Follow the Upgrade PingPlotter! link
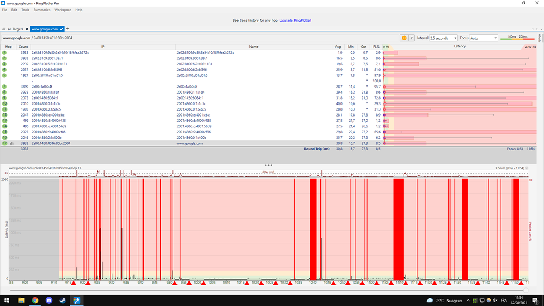The height and width of the screenshot is (306, 544). 295,20
